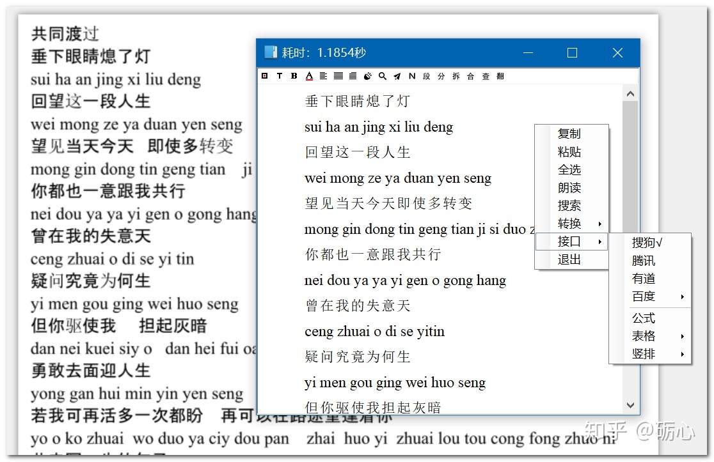Click the scrollbar up arrow
Image resolution: width=714 pixels, height=462 pixels.
(x=630, y=94)
